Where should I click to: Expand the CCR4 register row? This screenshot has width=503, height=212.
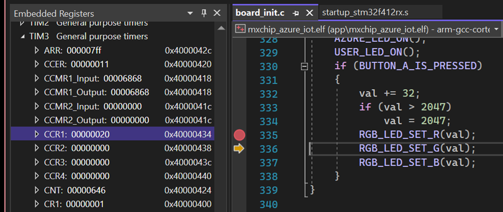pyautogui.click(x=37, y=176)
